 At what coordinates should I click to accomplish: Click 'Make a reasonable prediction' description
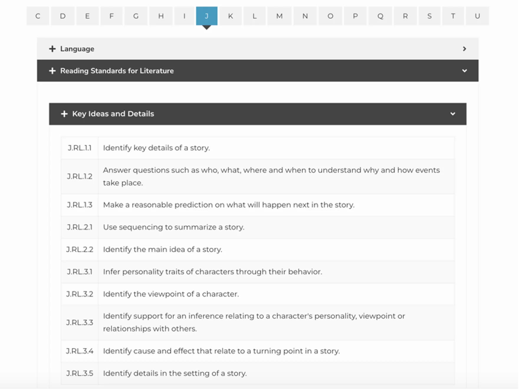point(229,205)
